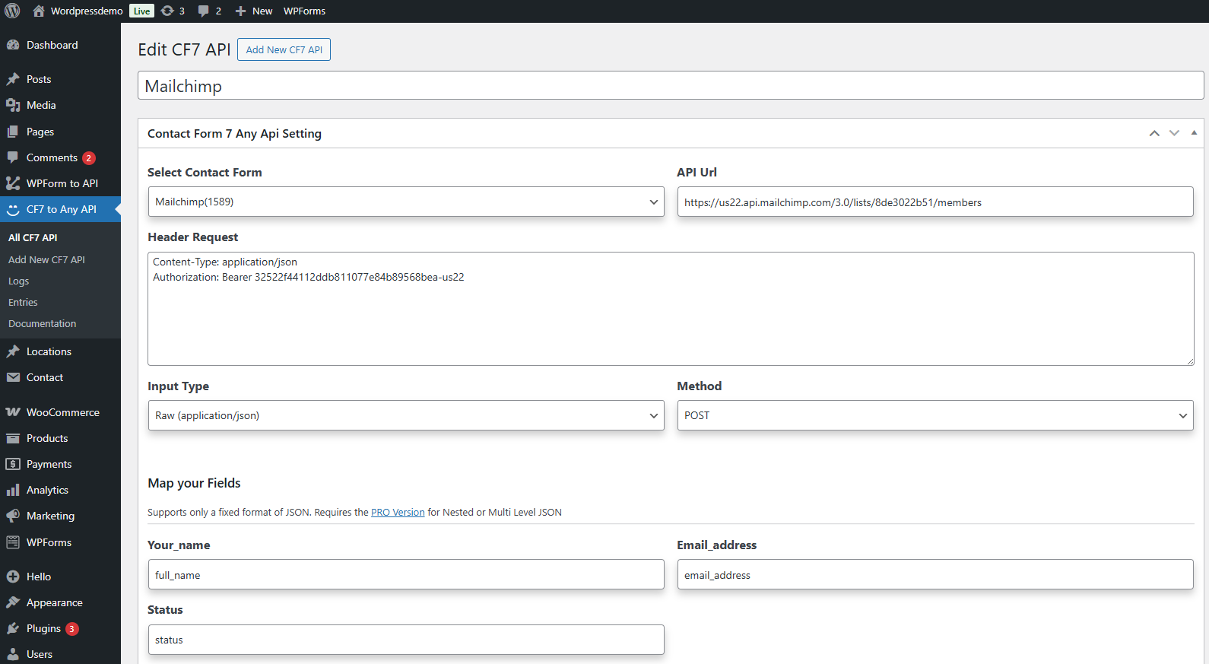Viewport: 1209px width, 664px height.
Task: Click the Locations pin icon
Action: pos(13,351)
